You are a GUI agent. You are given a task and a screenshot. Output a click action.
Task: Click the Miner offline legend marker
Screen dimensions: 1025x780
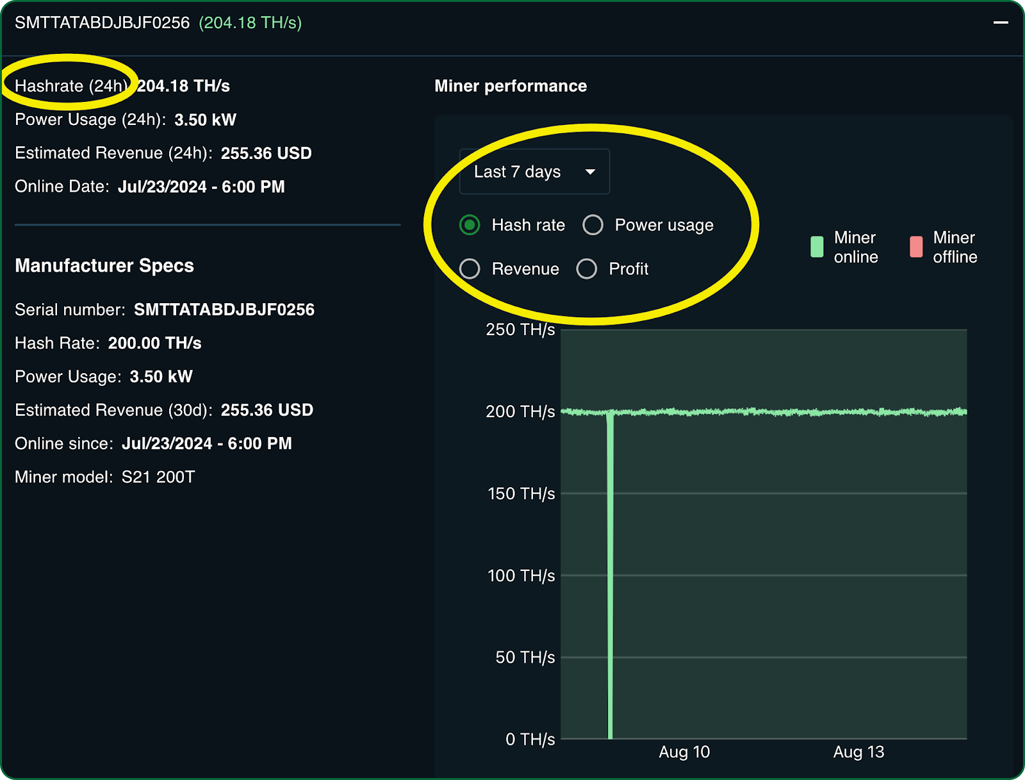(x=916, y=247)
